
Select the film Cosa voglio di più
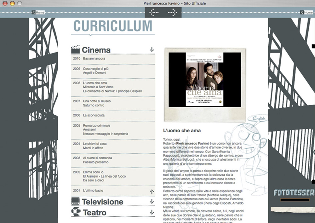pos(96,69)
